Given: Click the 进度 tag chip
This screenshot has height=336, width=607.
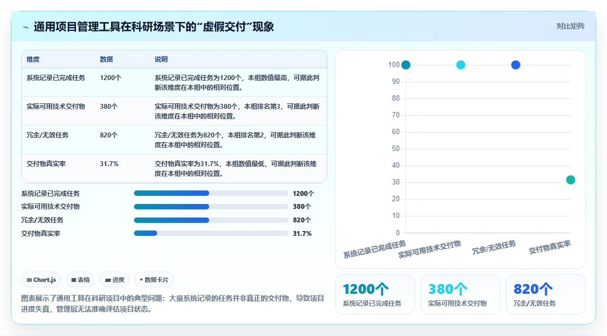Looking at the screenshot, I should coord(114,280).
